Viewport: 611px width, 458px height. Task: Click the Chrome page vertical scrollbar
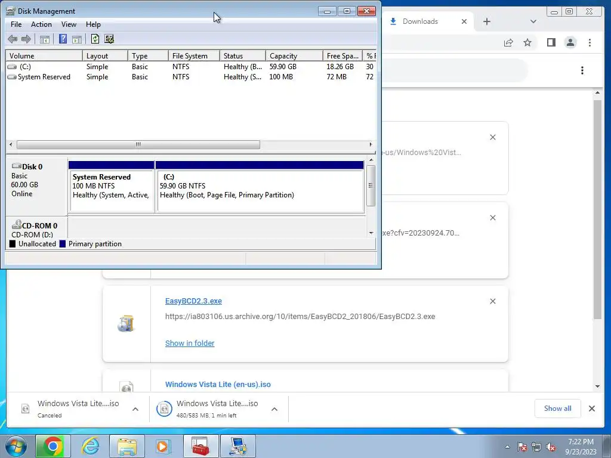[597, 209]
